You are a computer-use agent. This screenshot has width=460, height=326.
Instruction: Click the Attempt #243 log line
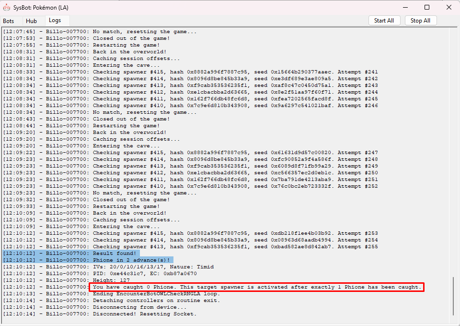(190, 85)
